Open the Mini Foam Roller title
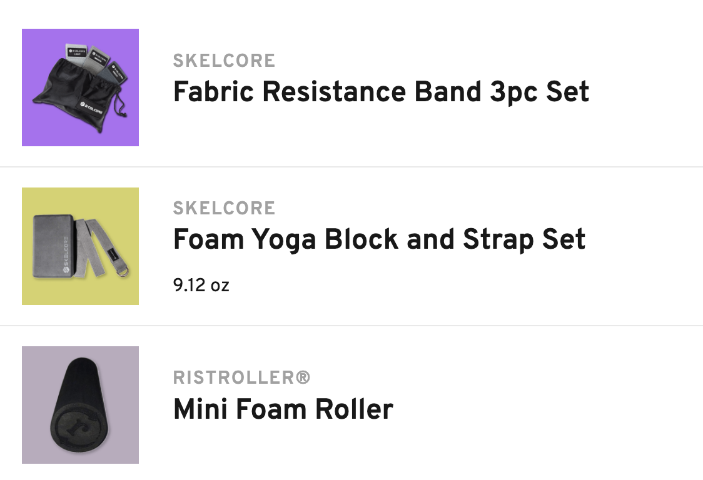This screenshot has width=703, height=480. 283,409
